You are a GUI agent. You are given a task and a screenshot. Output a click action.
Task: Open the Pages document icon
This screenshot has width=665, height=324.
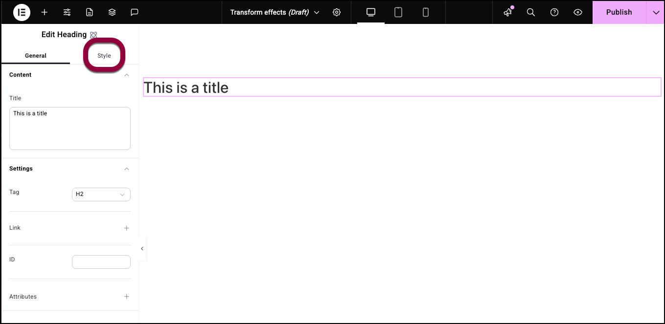pos(90,12)
